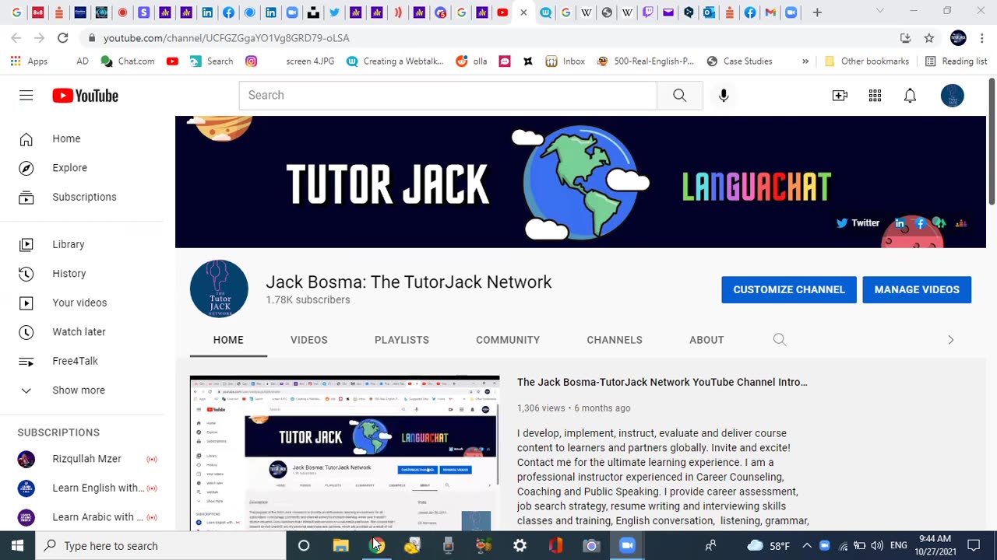Click the page vertical scrollbar
Viewport: 997px width, 560px height.
point(992,142)
